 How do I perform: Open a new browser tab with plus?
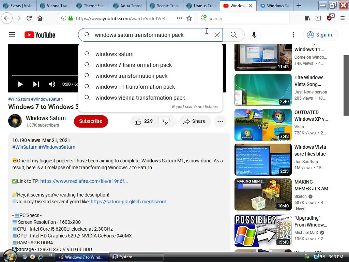pos(299,5)
